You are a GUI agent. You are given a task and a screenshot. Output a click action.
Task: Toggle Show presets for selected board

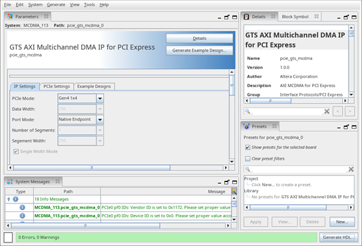pos(248,148)
